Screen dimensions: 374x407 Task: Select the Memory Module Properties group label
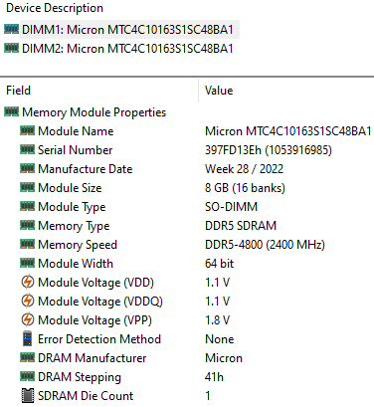(x=94, y=112)
